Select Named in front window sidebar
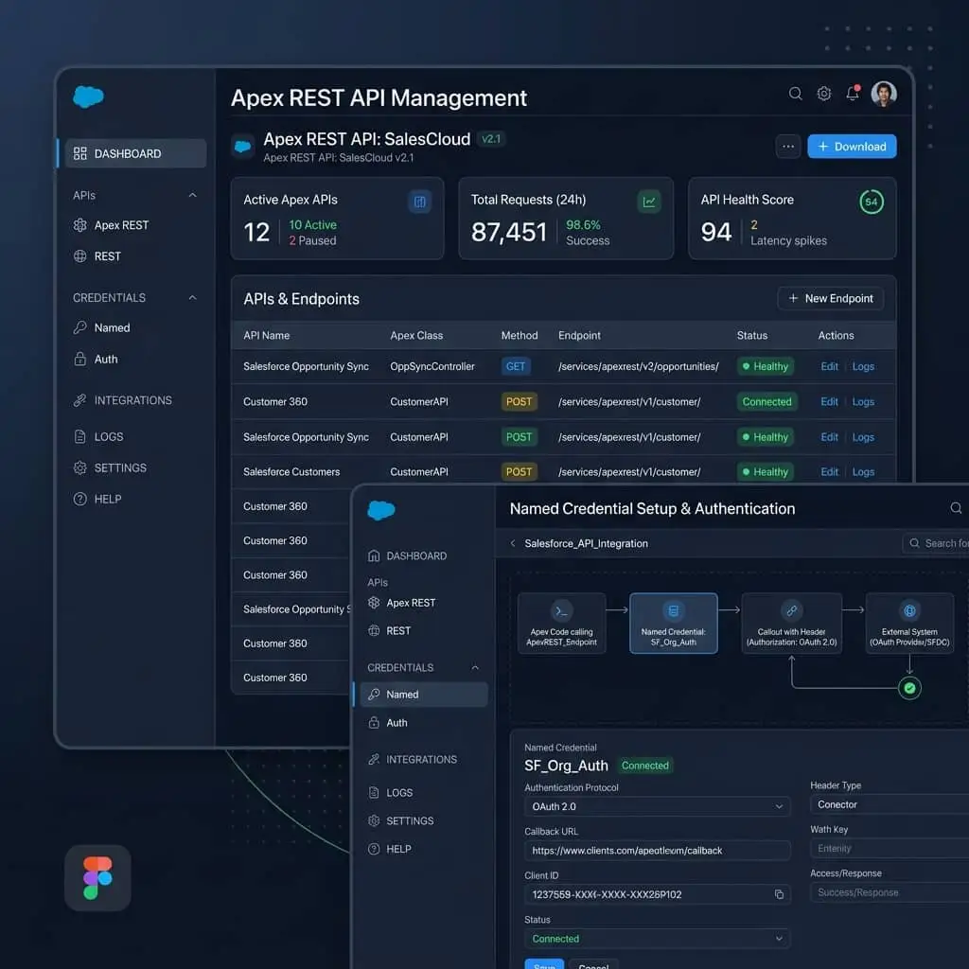Screen dimensions: 969x969 point(424,695)
